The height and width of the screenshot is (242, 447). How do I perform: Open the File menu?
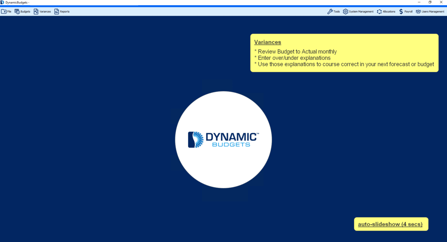pos(9,12)
